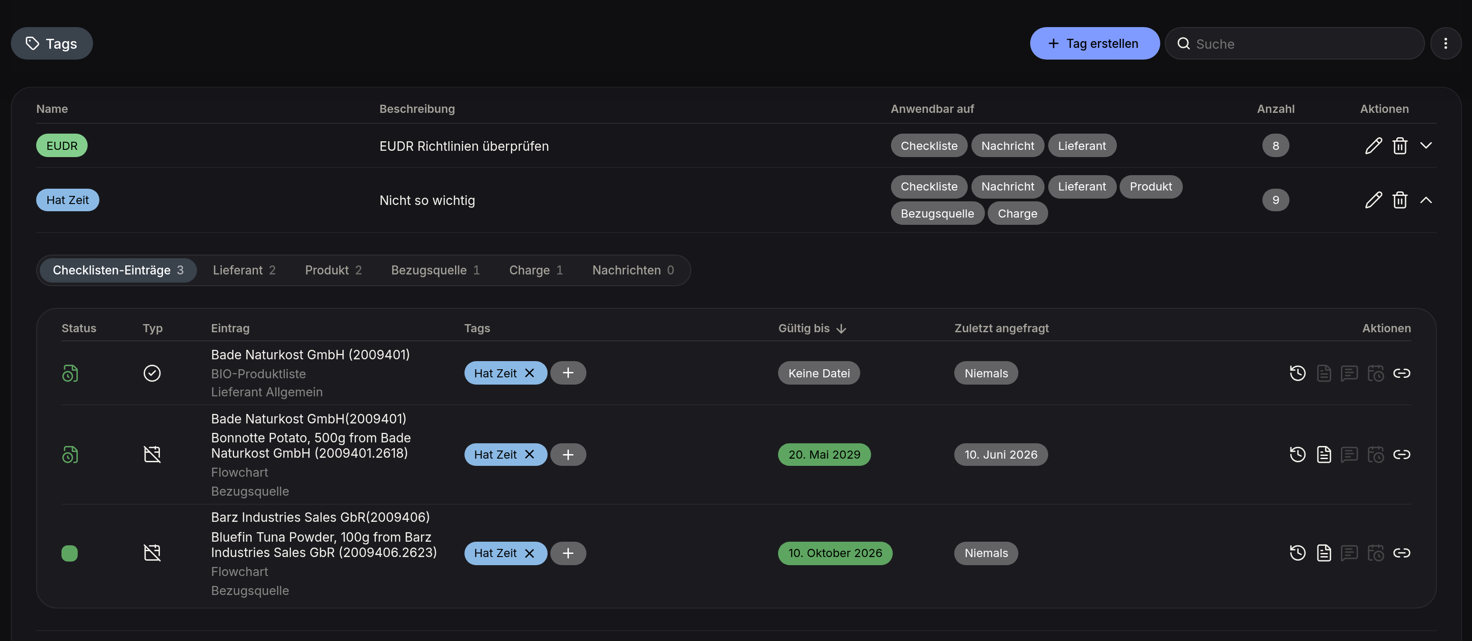Open link icon for Bonnotte Potato entry
The image size is (1472, 641).
point(1402,455)
